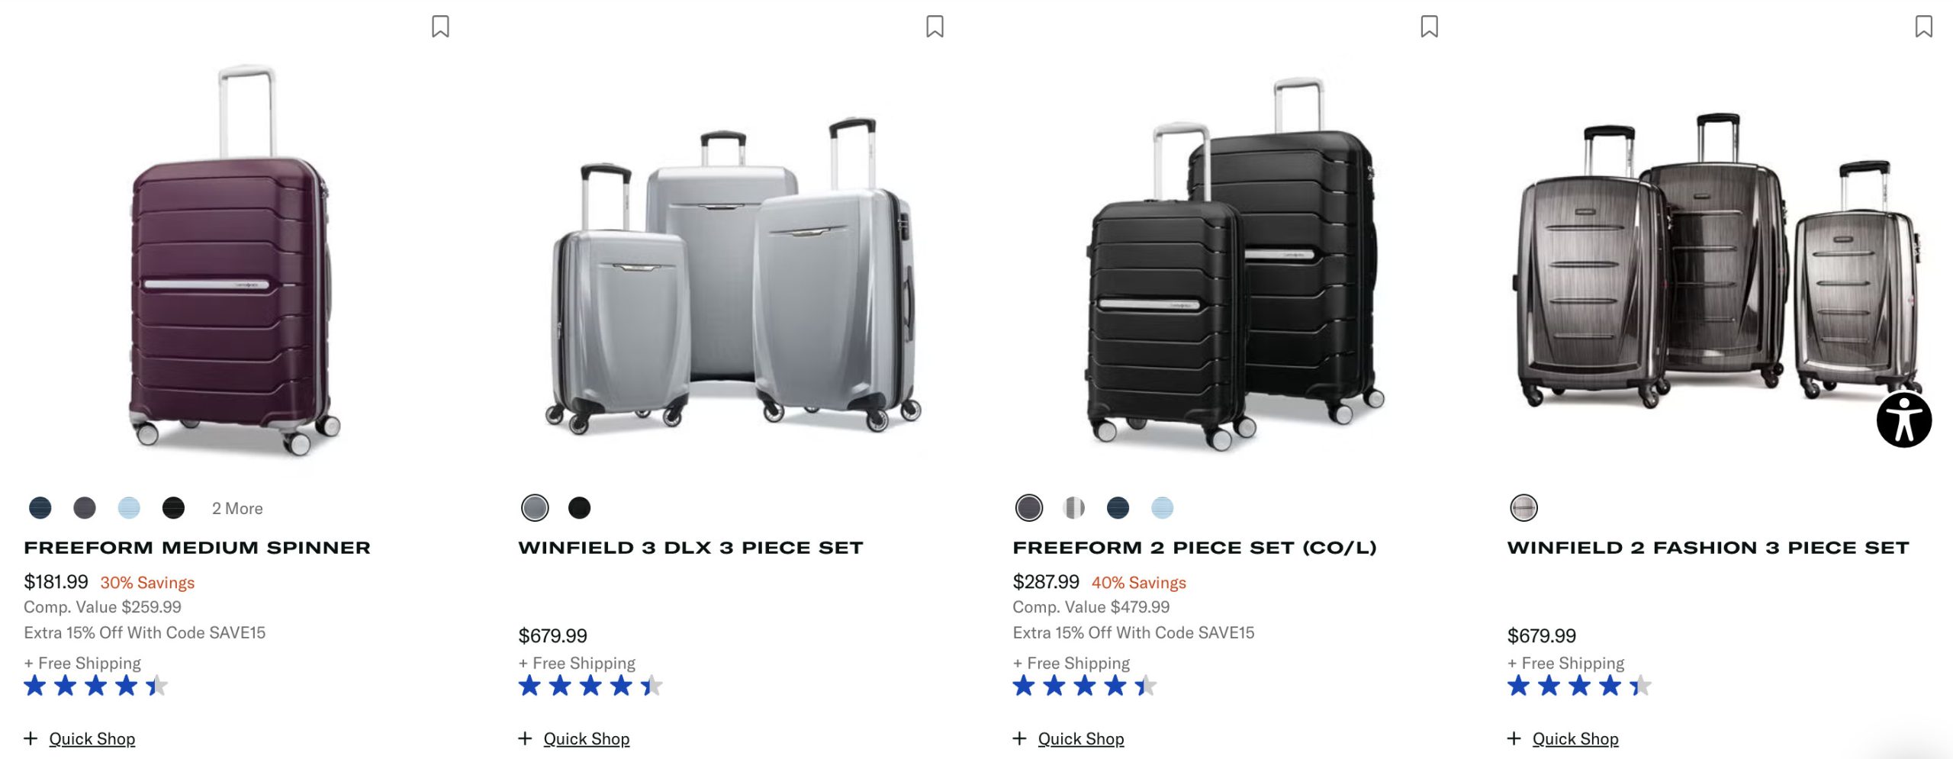Show 2 More colors for Freeform Medium Spinner
Screen dimensions: 1953x759
[x=237, y=508]
